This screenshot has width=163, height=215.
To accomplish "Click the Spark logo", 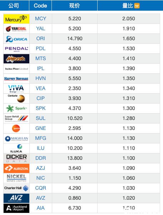I will coord(16,109).
